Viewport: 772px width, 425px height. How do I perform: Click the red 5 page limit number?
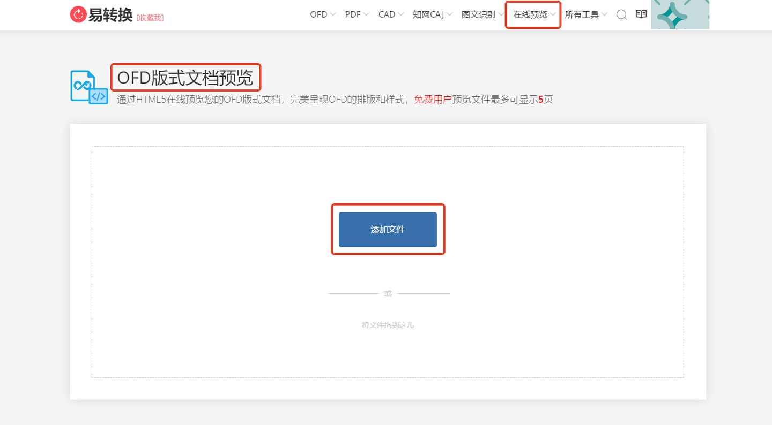coord(541,100)
